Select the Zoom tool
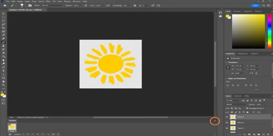 coord(3,85)
